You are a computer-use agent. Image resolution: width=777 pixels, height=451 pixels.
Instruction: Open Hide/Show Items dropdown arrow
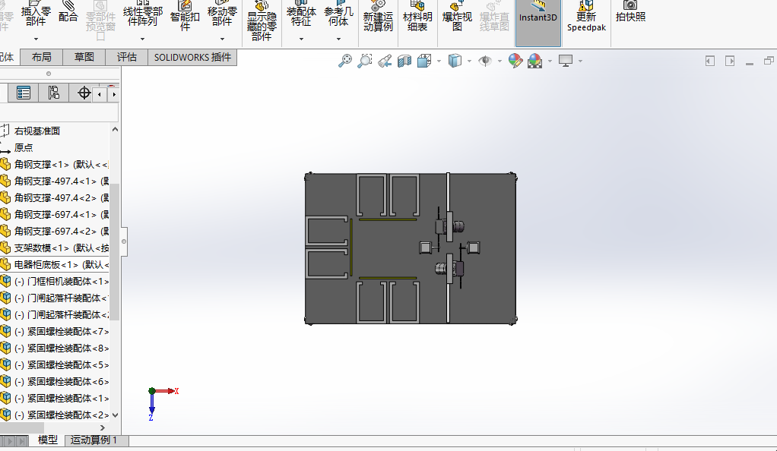[499, 61]
